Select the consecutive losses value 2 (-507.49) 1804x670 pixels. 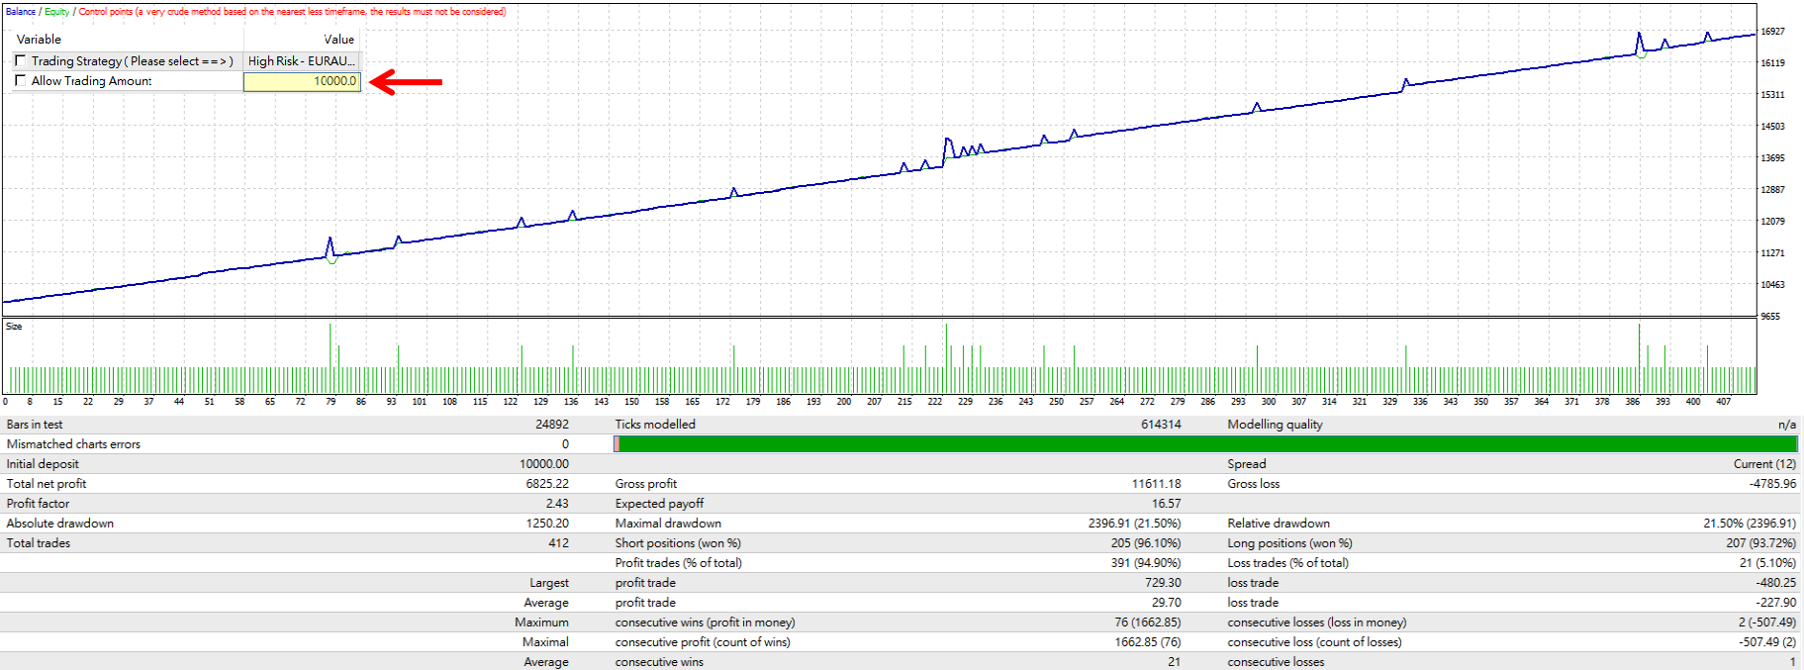click(1767, 622)
